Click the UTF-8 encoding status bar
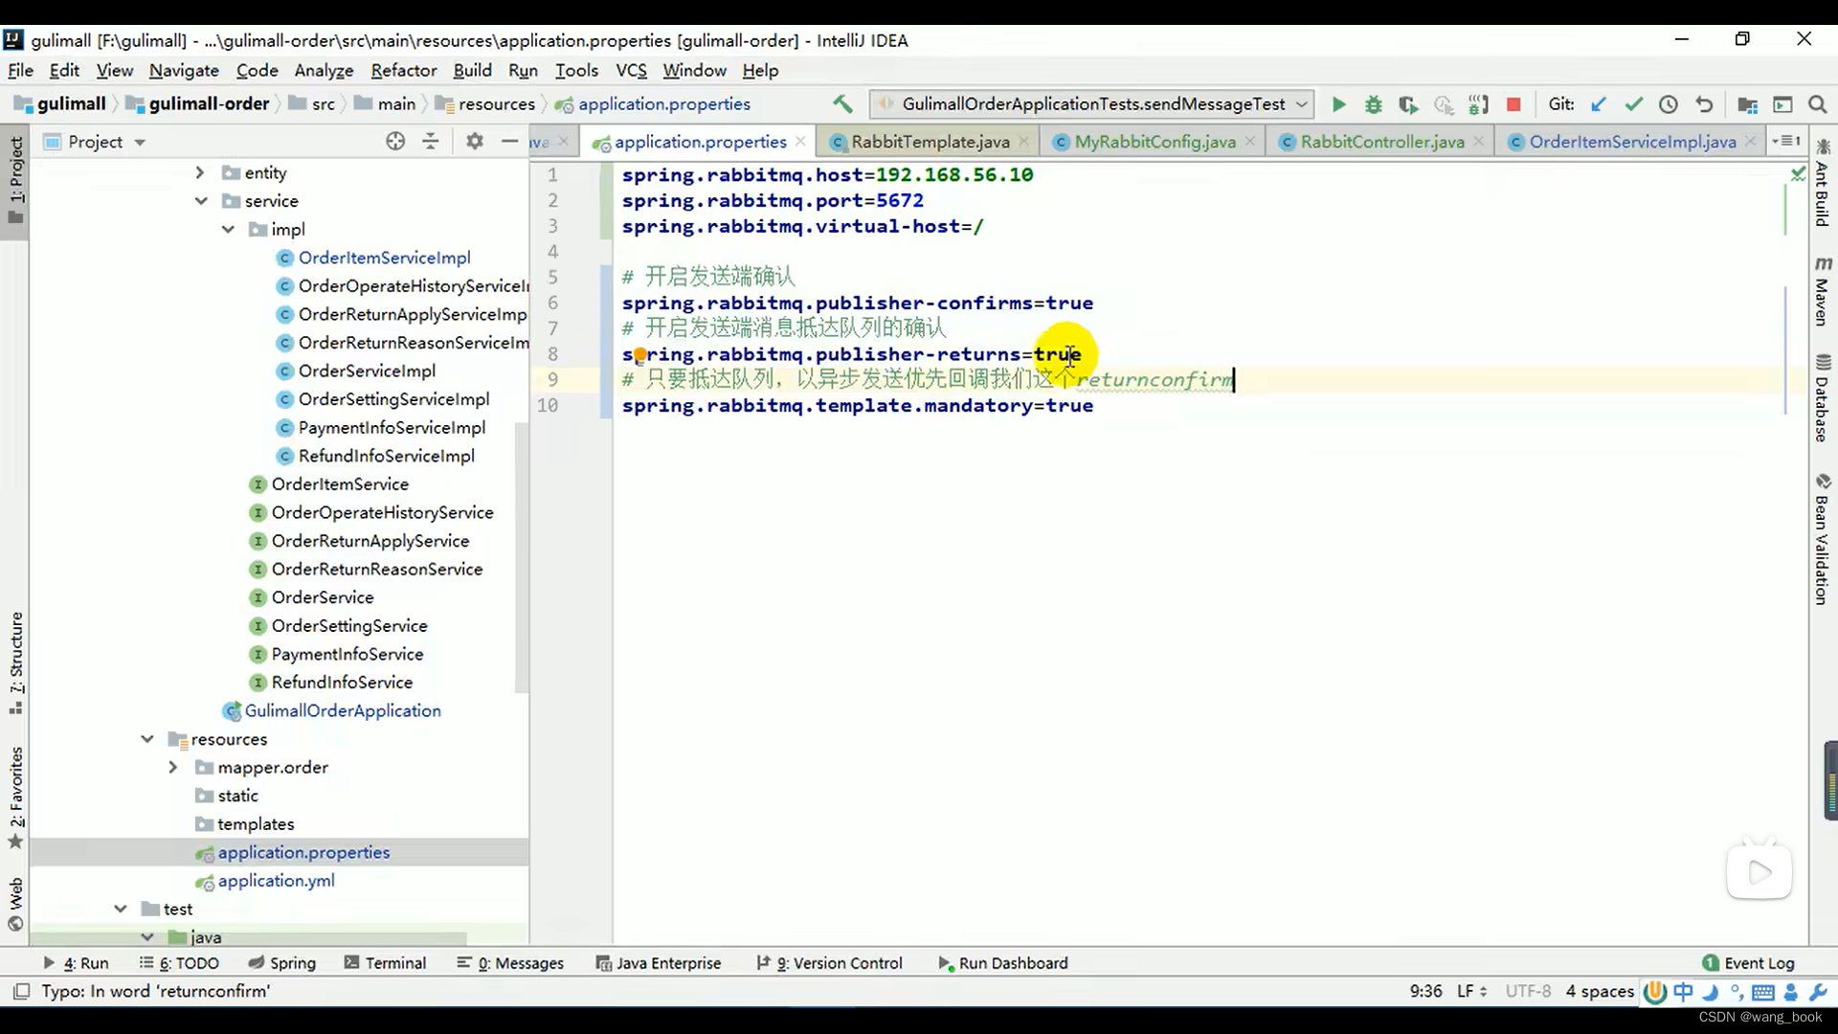Screen dimensions: 1838x1034 [x=1535, y=991]
